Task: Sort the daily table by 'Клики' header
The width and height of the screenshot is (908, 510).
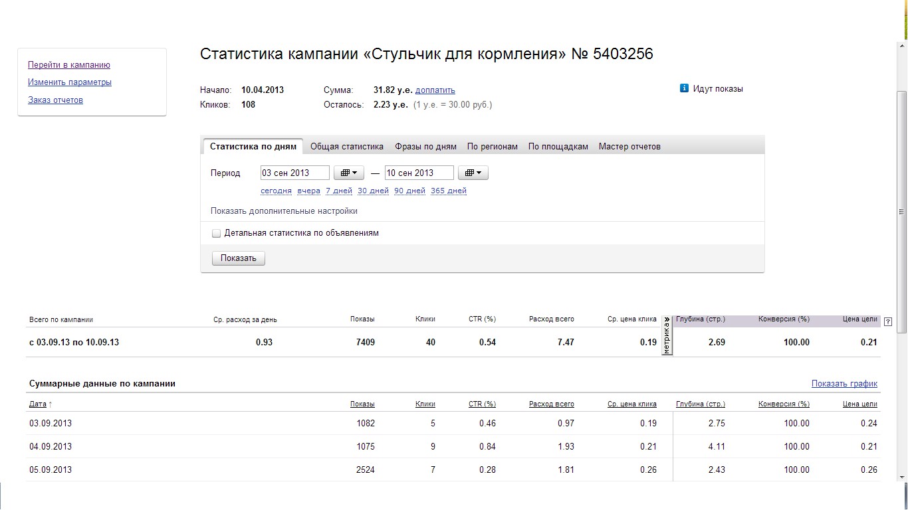Action: click(x=425, y=404)
